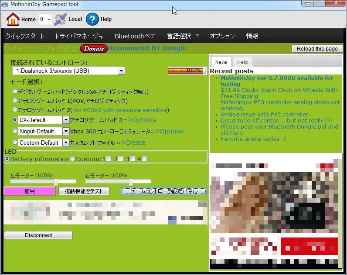The image size is (347, 275).
Task: Check LED Custom checkbox 4
Action: coord(144,158)
